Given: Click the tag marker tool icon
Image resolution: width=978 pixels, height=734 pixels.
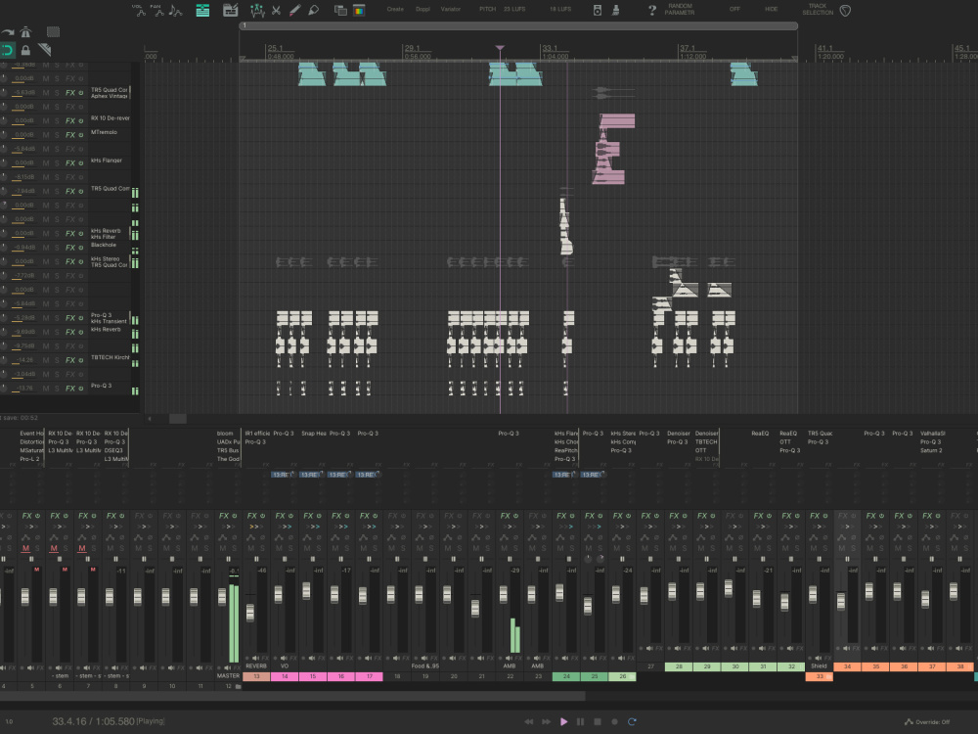Looking at the screenshot, I should point(313,10).
